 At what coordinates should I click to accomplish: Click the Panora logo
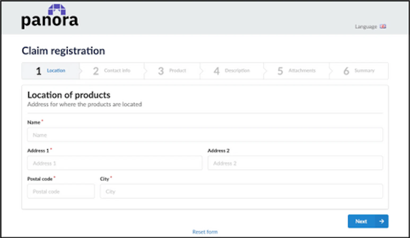click(50, 16)
